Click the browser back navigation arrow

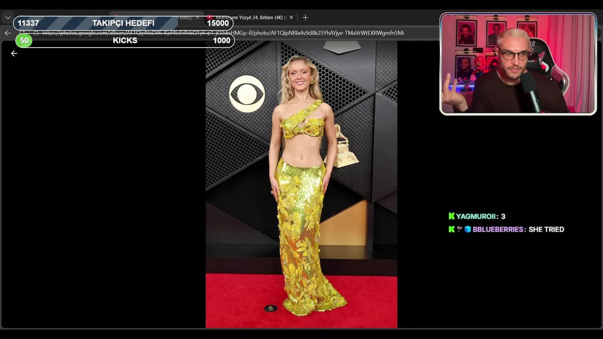point(8,33)
